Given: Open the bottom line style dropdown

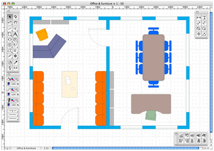Looking at the screenshot, I should tap(13, 118).
